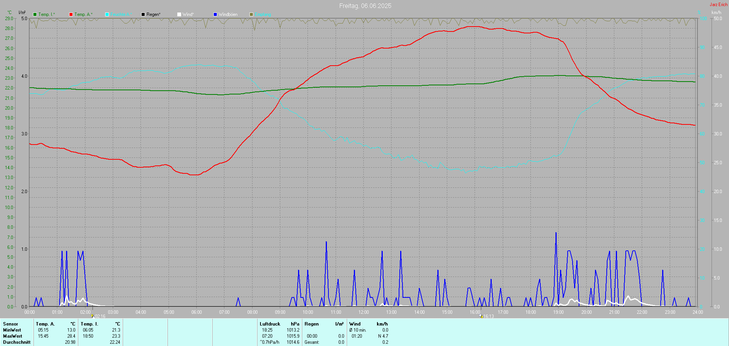This screenshot has width=729, height=346.
Task: Click the chart title 'Freitag, 06.06.2025'
Action: coord(365,6)
